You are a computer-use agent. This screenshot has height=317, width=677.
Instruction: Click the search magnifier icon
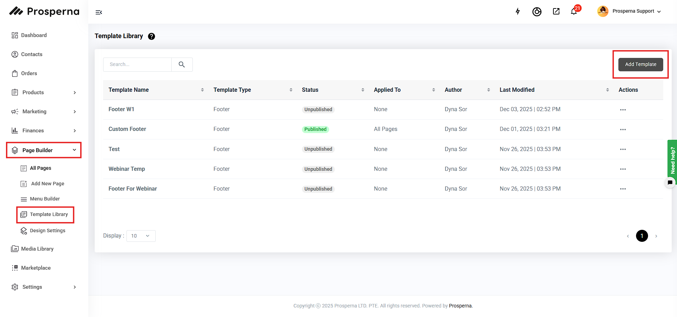click(182, 65)
